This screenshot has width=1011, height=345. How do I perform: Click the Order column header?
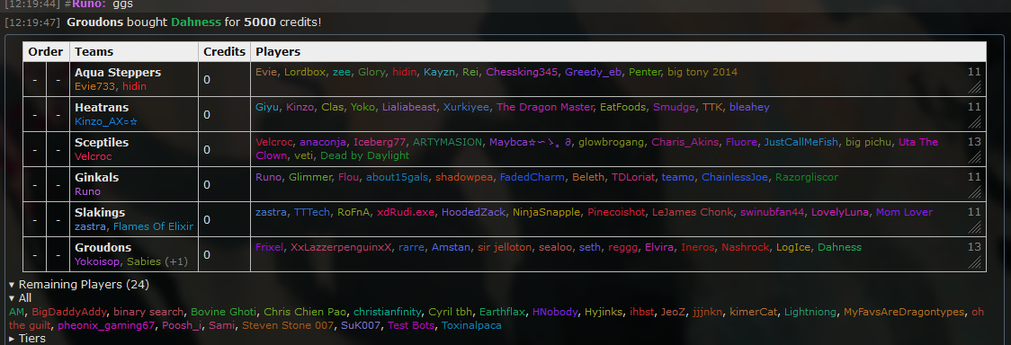[46, 51]
